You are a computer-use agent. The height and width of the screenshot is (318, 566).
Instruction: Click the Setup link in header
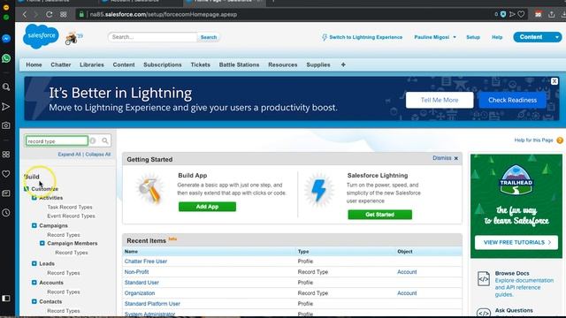[473, 37]
